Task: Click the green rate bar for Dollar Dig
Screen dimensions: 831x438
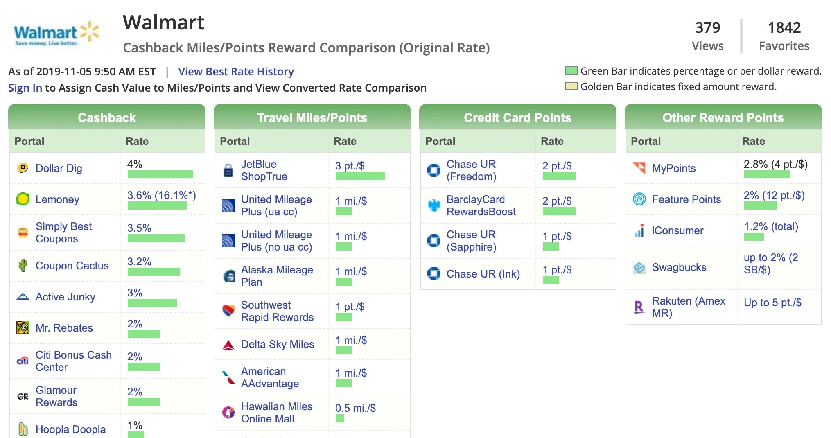Action: pyautogui.click(x=160, y=174)
